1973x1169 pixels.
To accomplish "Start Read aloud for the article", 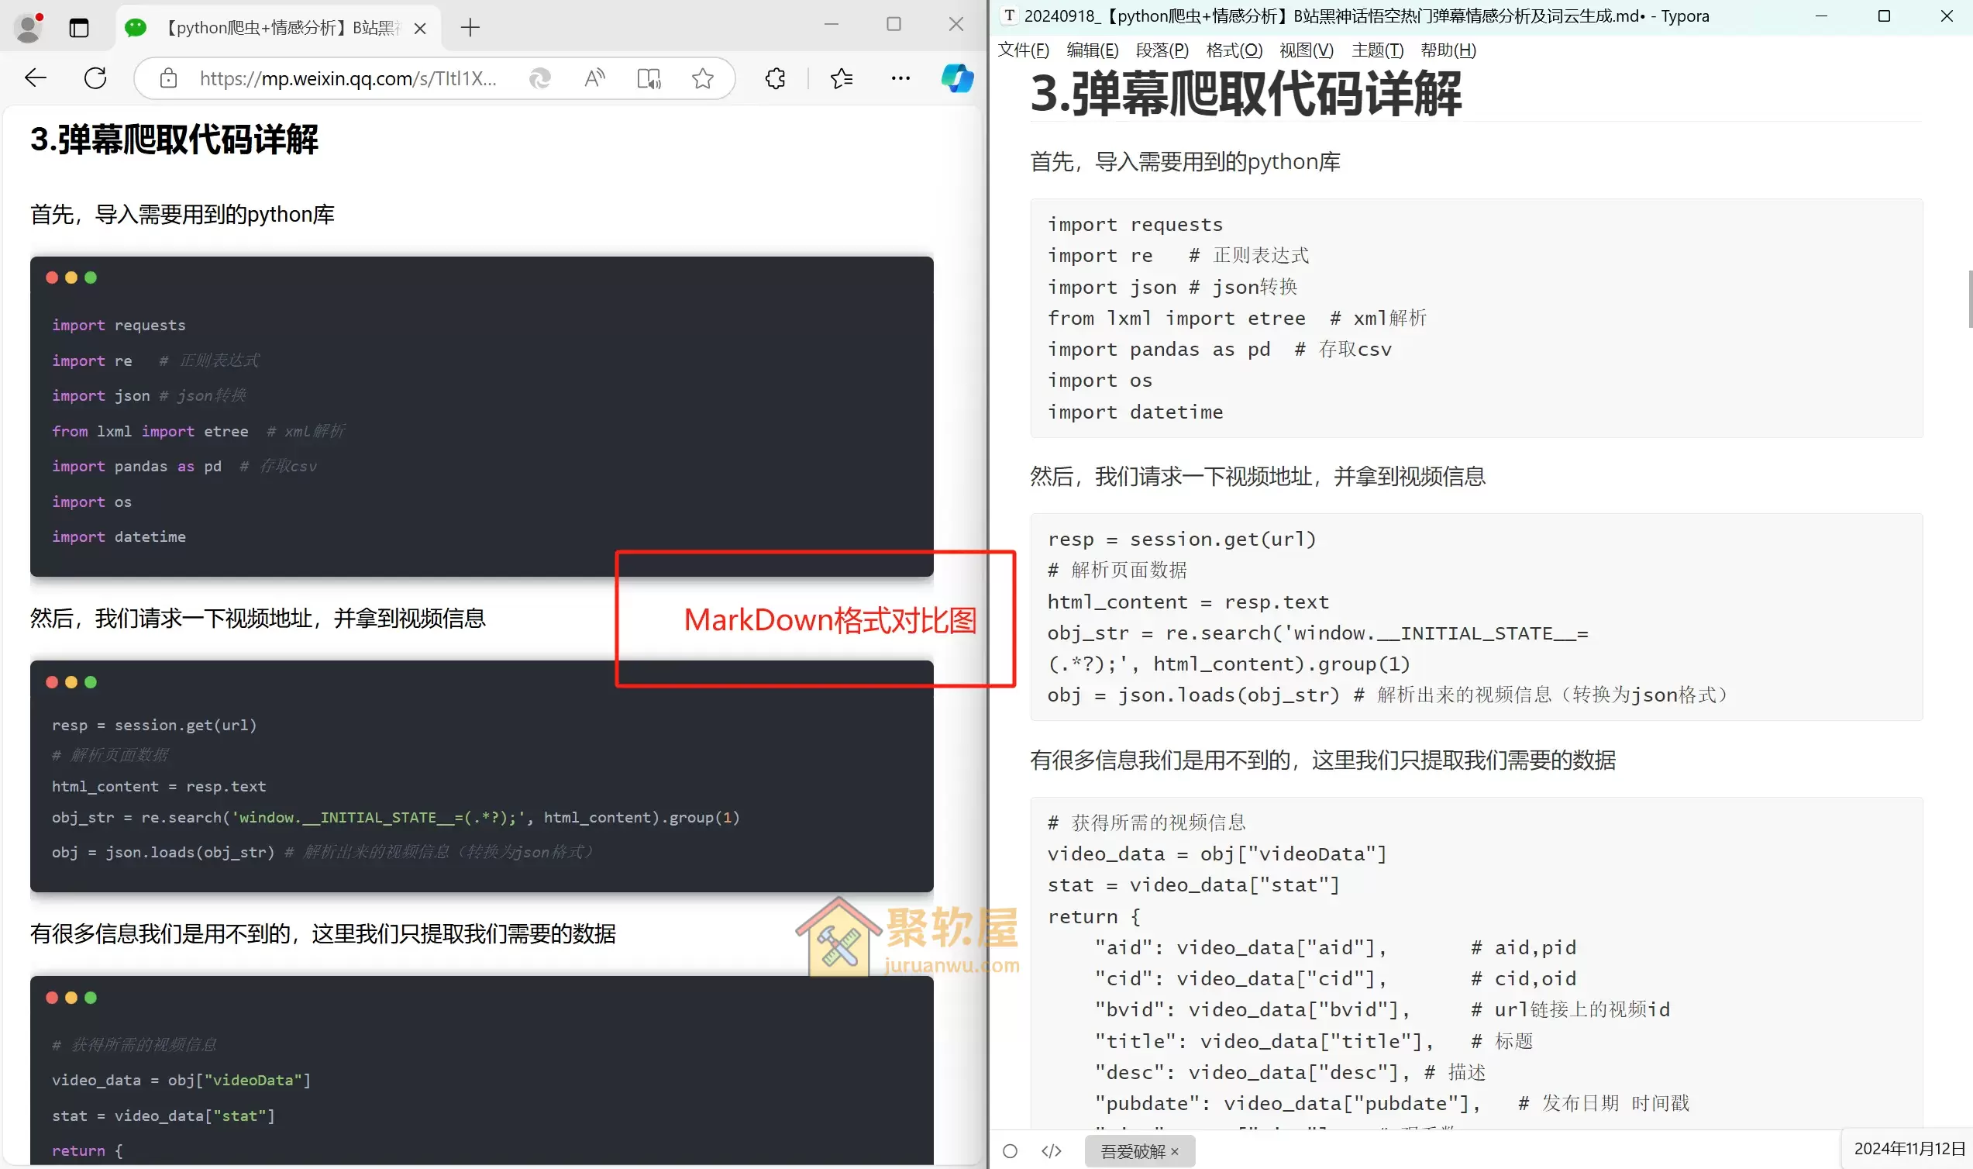I will pyautogui.click(x=594, y=78).
